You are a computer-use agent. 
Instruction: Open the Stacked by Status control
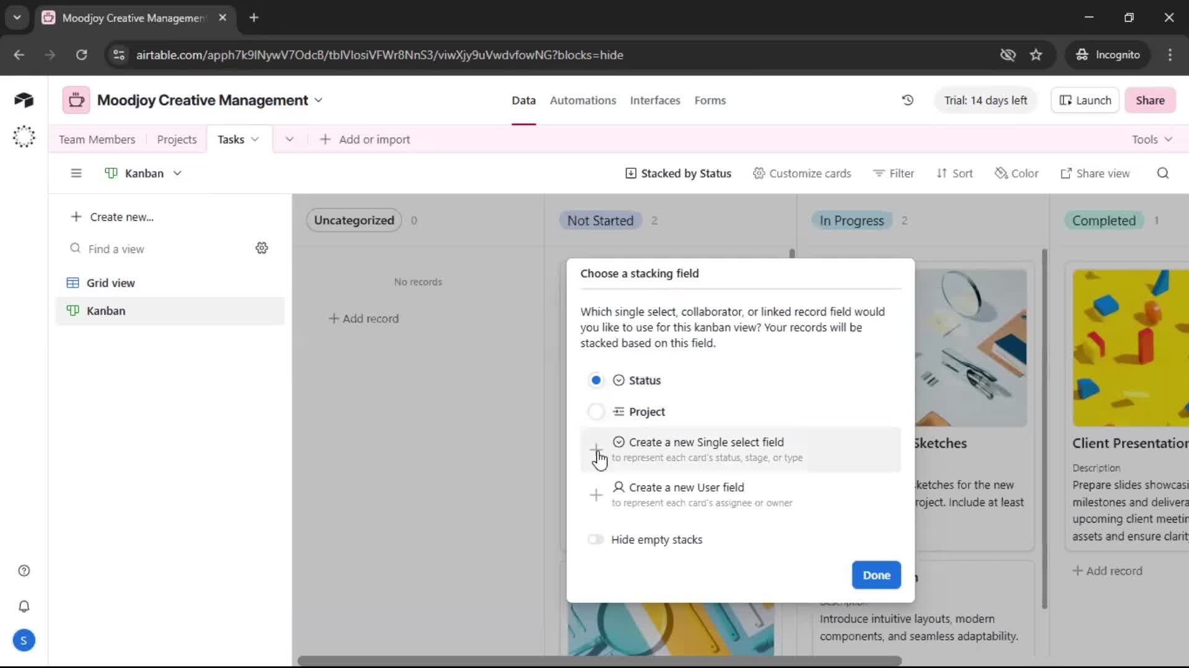[x=678, y=173]
